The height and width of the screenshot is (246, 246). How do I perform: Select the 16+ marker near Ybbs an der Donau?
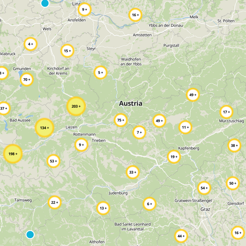click(135, 14)
